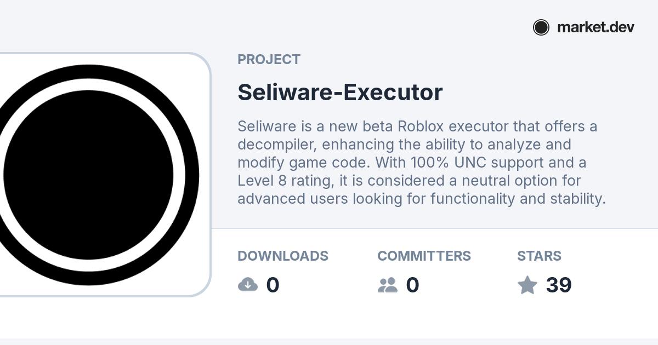
Task: Click the star icon beside 39
Action: click(527, 285)
